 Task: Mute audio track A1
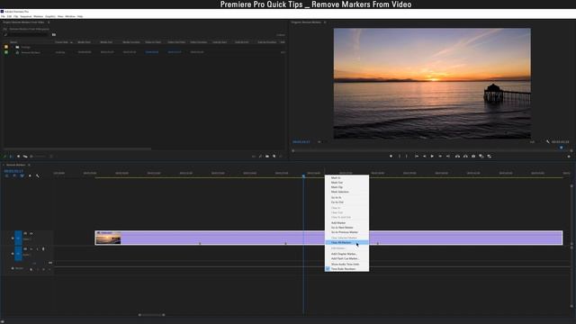coord(31,249)
